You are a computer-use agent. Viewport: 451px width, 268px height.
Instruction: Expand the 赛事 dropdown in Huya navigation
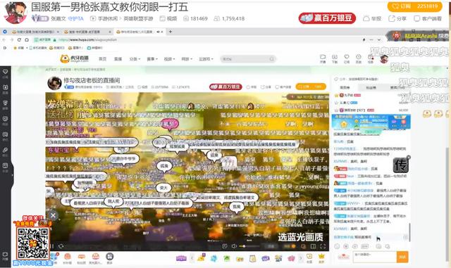[152, 59]
